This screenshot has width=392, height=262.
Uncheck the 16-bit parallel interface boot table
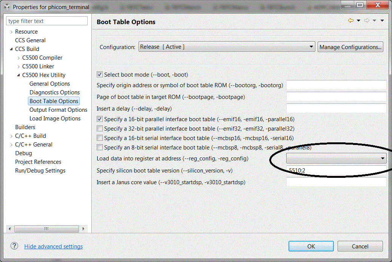pyautogui.click(x=100, y=119)
